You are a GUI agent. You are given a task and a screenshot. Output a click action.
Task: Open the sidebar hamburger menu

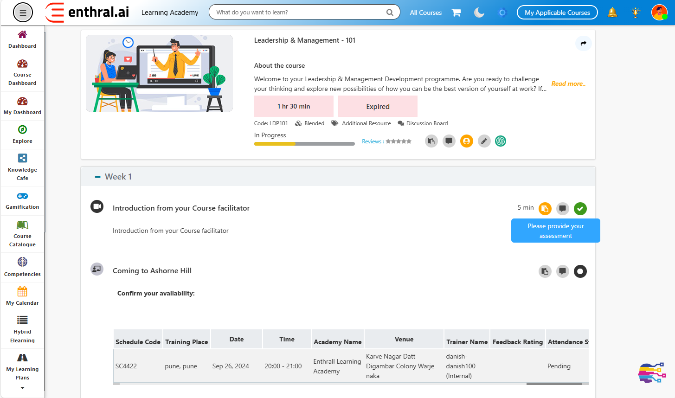(23, 13)
